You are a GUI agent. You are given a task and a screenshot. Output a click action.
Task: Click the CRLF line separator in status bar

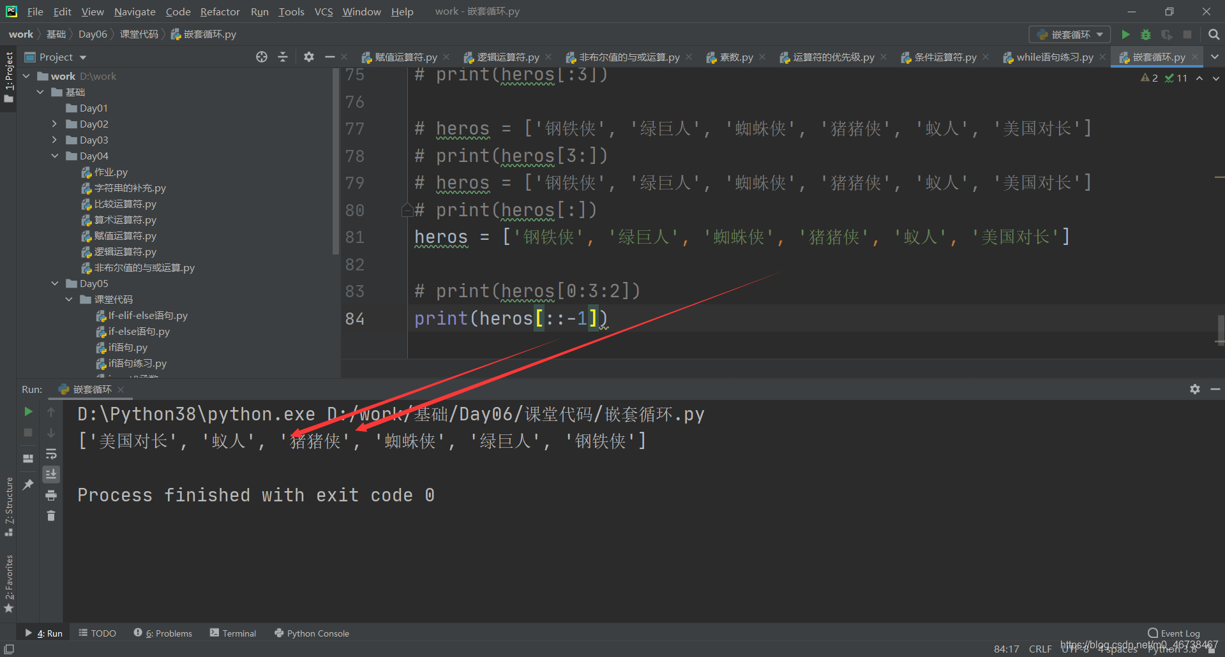(x=1040, y=649)
